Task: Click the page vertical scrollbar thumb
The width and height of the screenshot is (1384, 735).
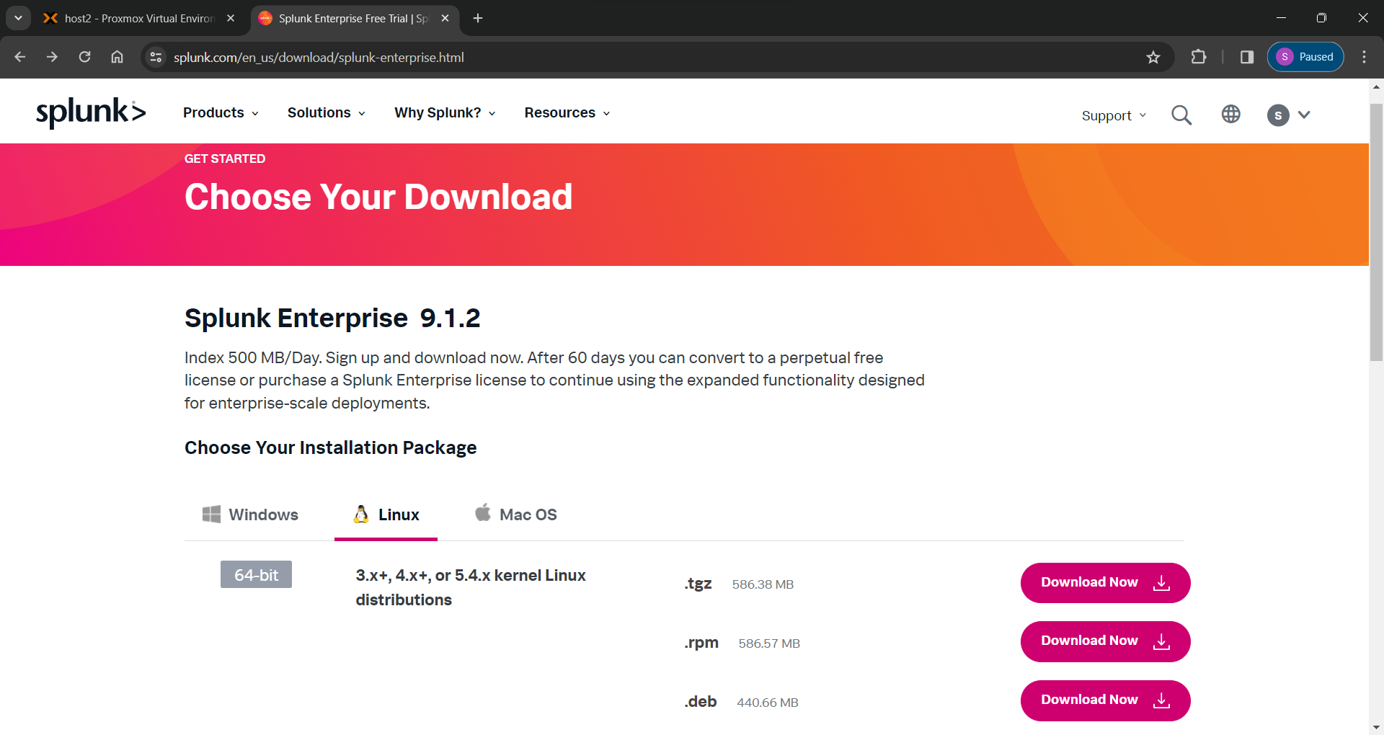Action: point(1376,232)
